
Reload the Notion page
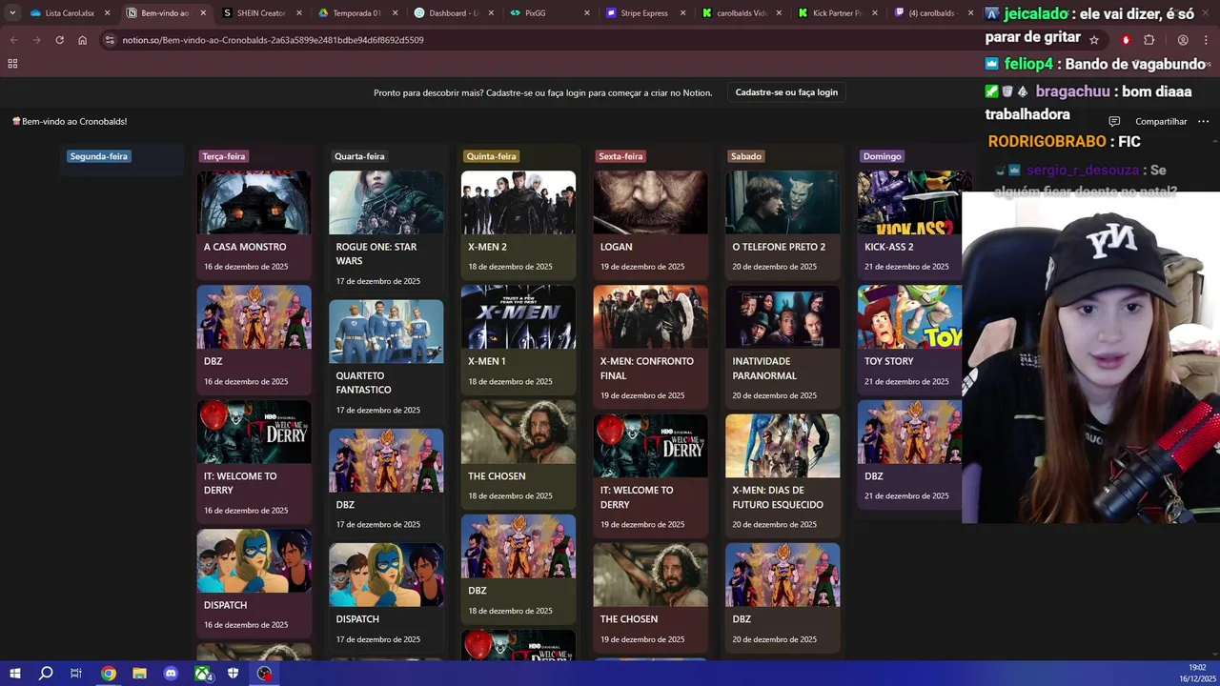click(x=59, y=40)
